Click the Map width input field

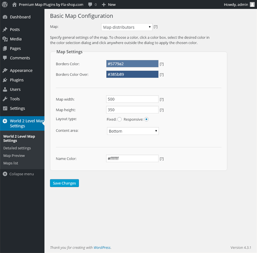pyautogui.click(x=132, y=99)
